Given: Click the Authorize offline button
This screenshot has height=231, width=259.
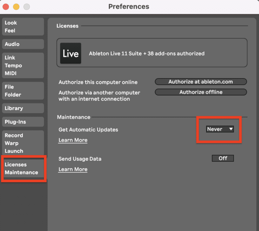Looking at the screenshot, I should coord(201,92).
